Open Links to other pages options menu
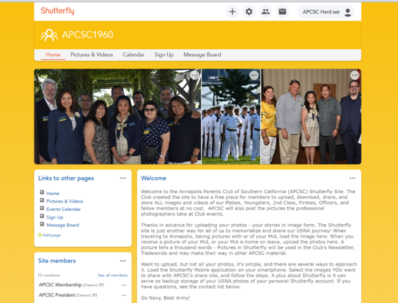The width and height of the screenshot is (398, 303). (123, 178)
